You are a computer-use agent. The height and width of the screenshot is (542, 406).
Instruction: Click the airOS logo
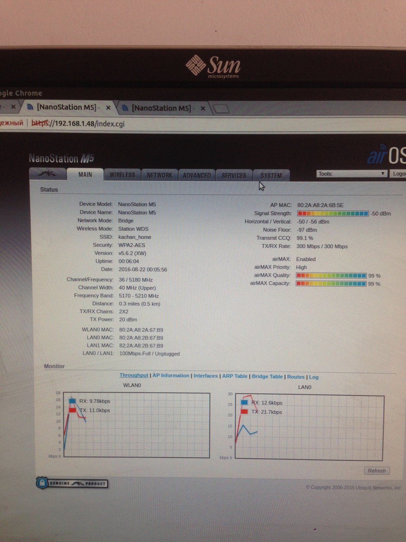tap(387, 155)
